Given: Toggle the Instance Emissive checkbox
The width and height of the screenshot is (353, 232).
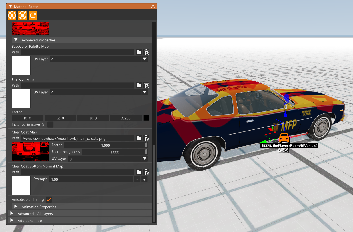Looking at the screenshot, I should coord(50,125).
